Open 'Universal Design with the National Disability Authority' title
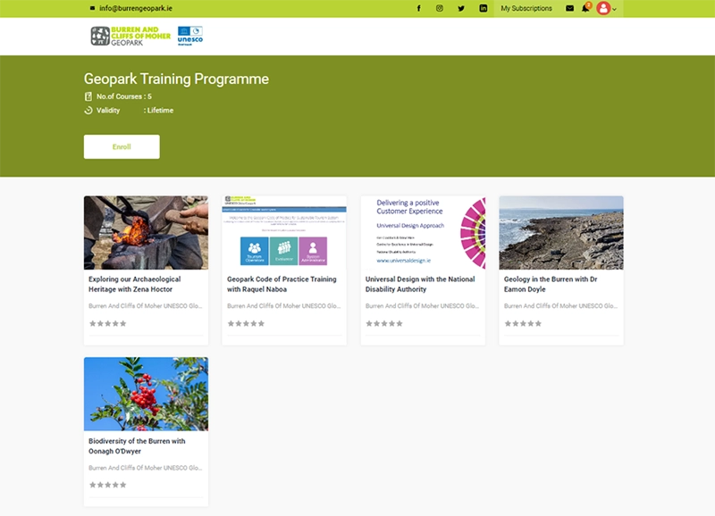The image size is (715, 516). pyautogui.click(x=420, y=284)
